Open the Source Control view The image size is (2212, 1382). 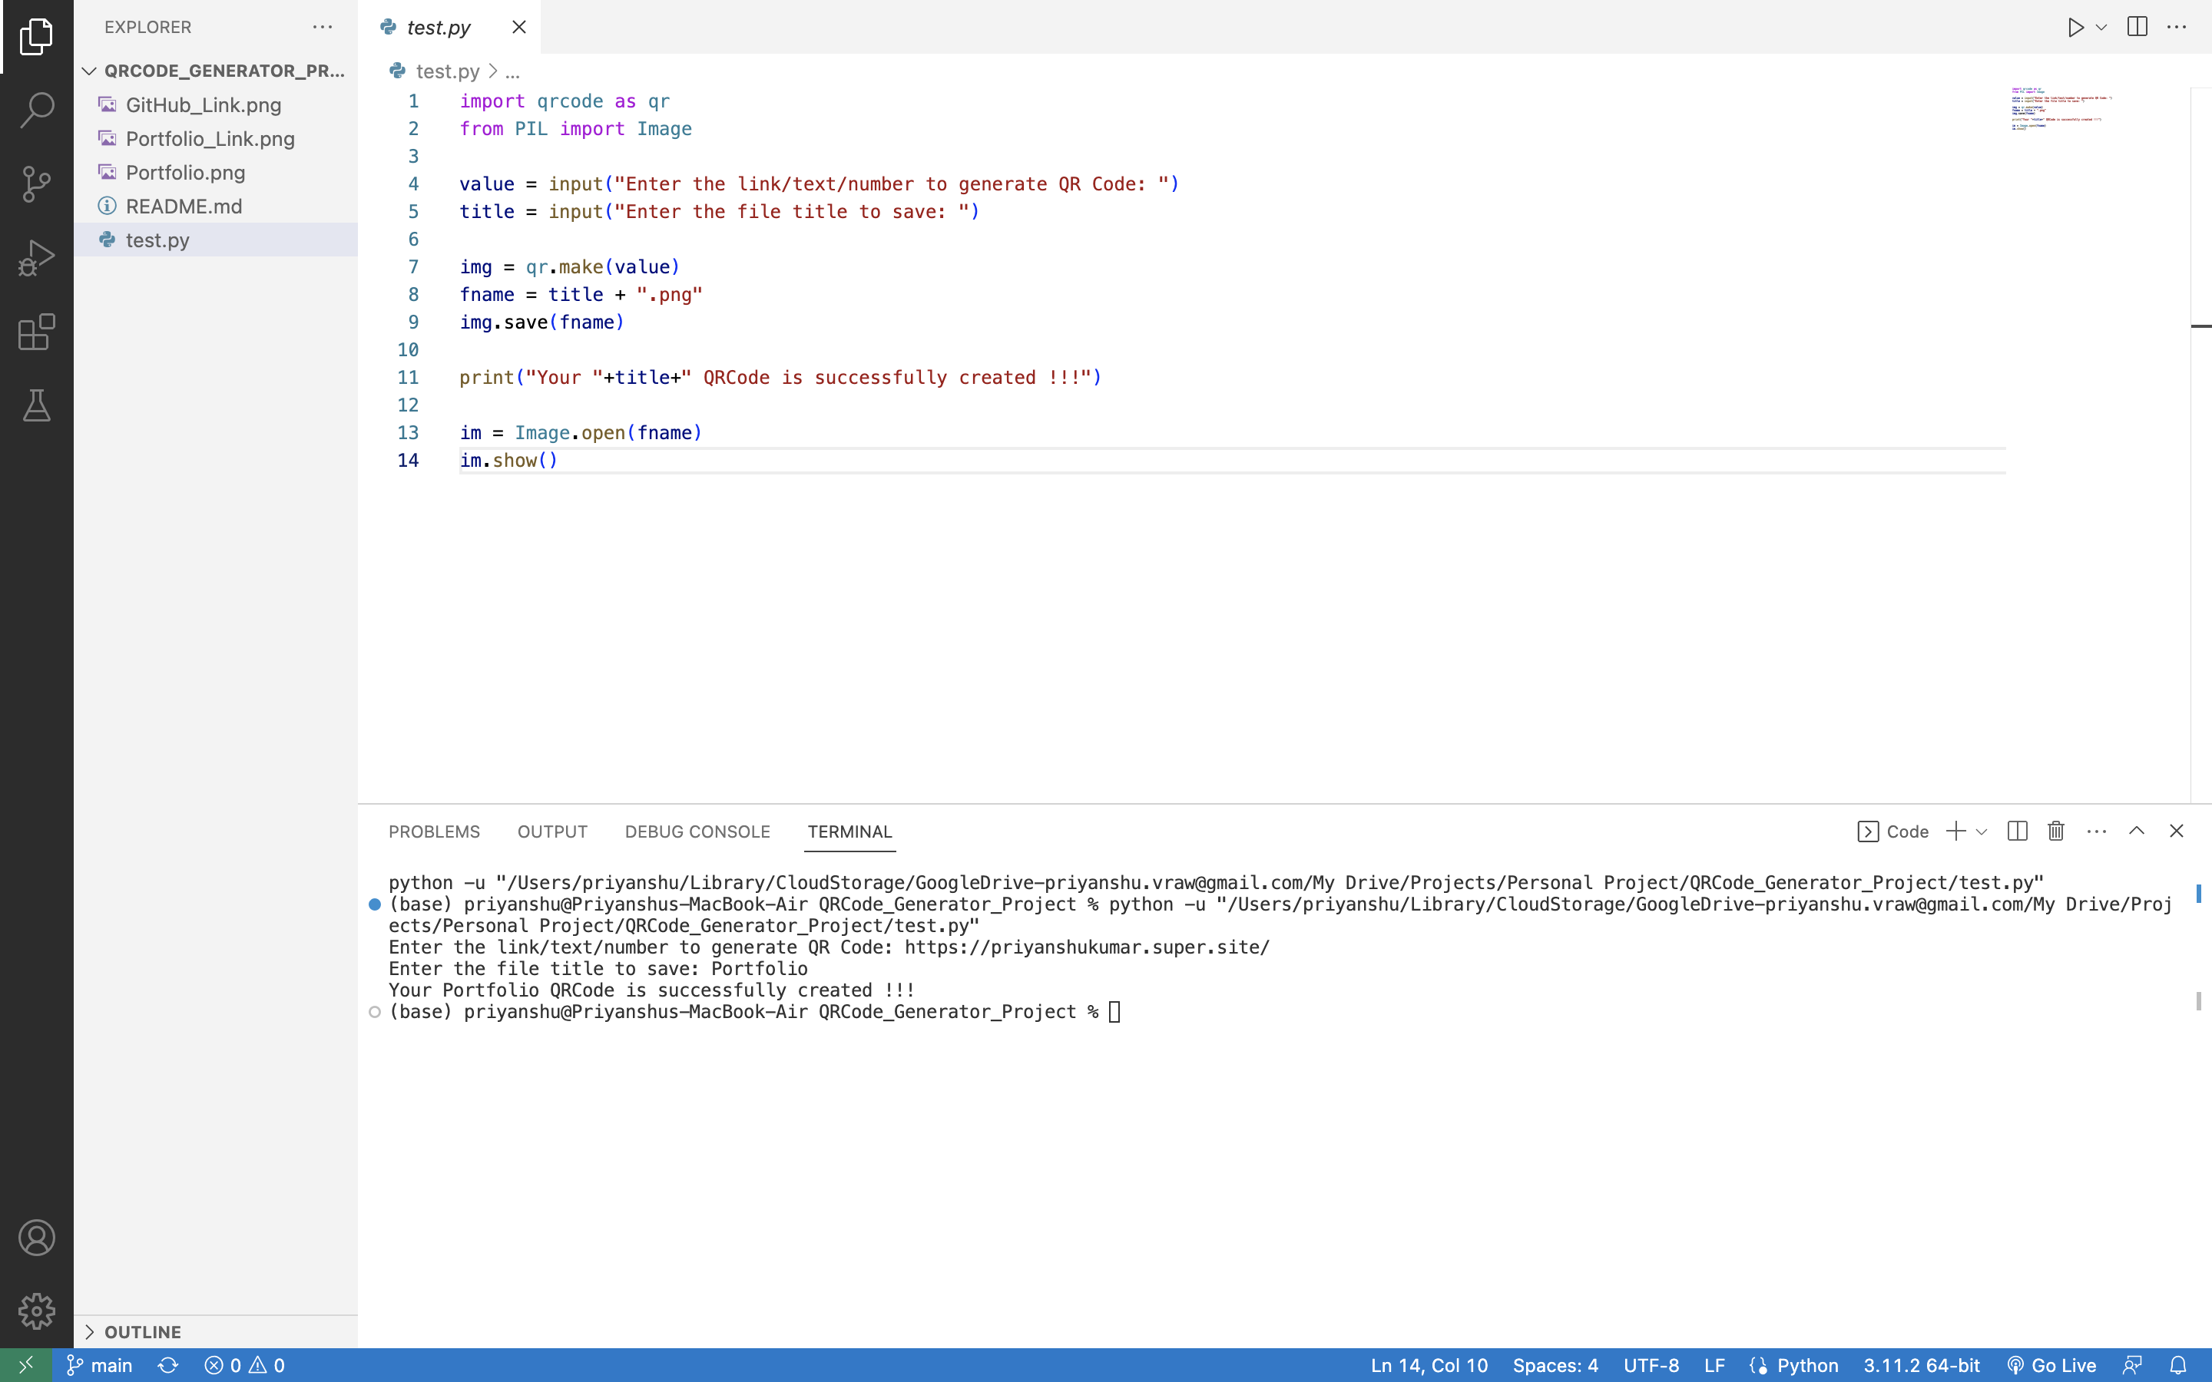(x=37, y=183)
